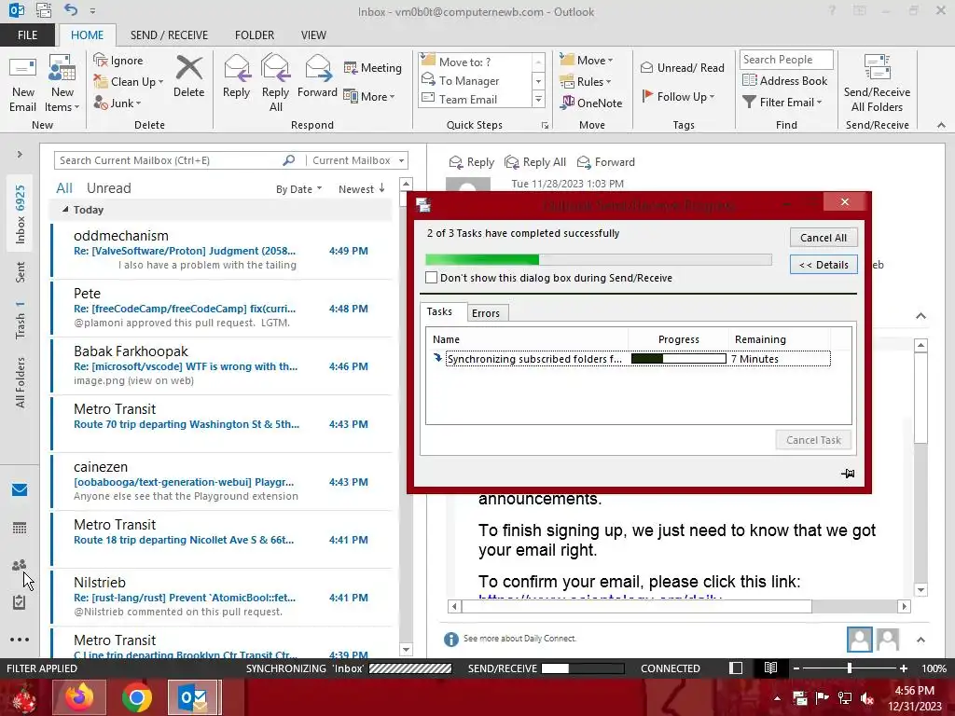This screenshot has width=955, height=716.
Task: Collapse the Today group
Action: pyautogui.click(x=65, y=210)
